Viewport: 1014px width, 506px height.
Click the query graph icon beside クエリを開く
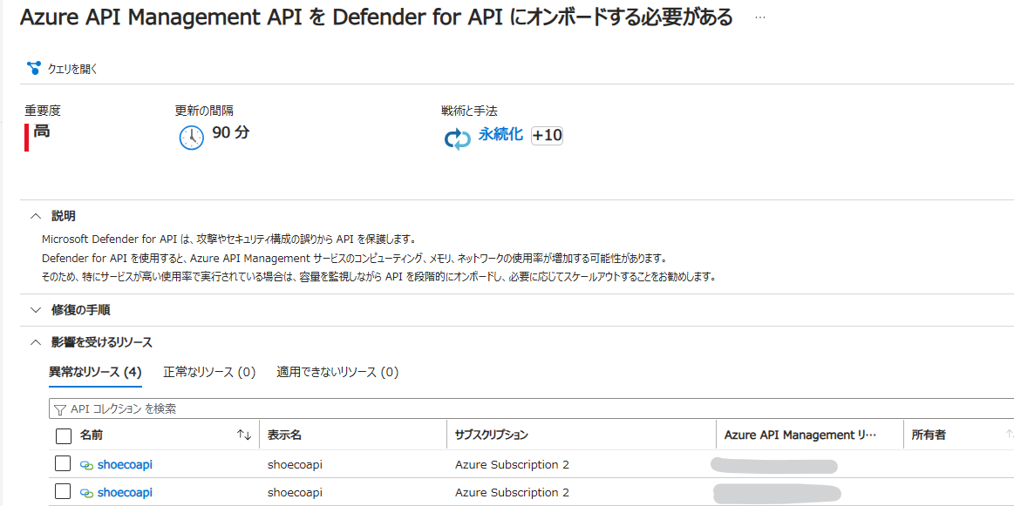(34, 68)
